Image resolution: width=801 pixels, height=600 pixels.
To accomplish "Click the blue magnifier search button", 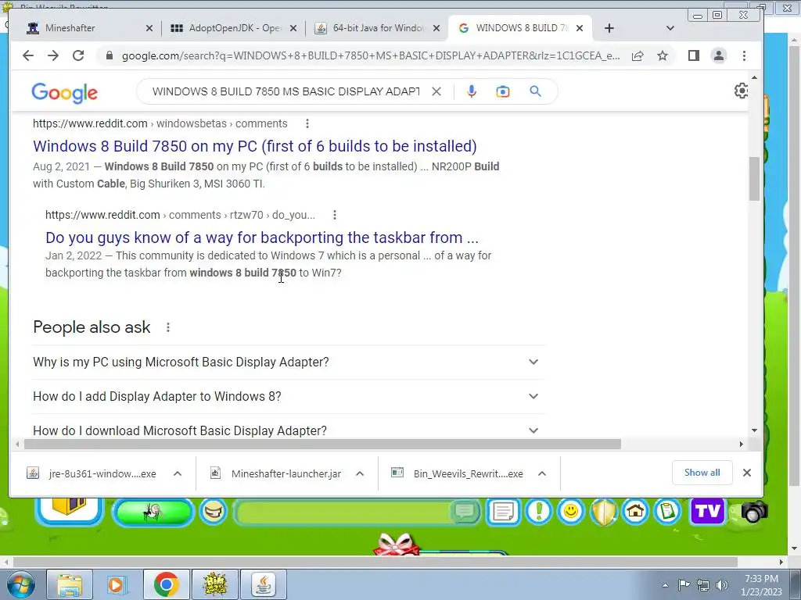I will click(535, 91).
